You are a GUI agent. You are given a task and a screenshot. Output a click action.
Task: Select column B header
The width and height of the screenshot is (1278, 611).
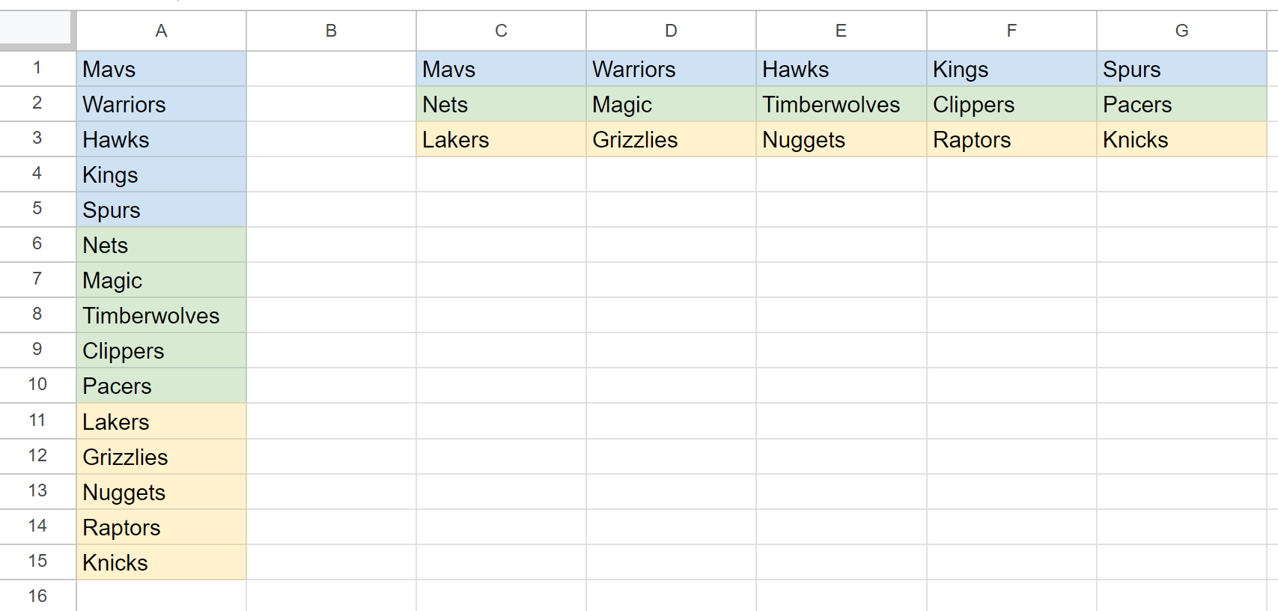point(331,31)
